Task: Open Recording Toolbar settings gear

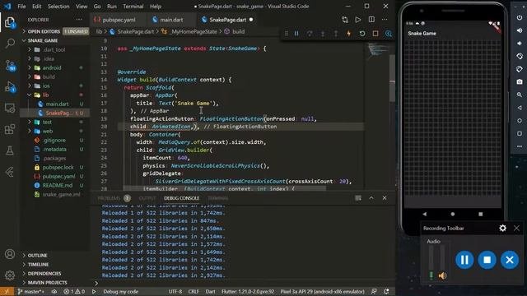Action: (503, 229)
